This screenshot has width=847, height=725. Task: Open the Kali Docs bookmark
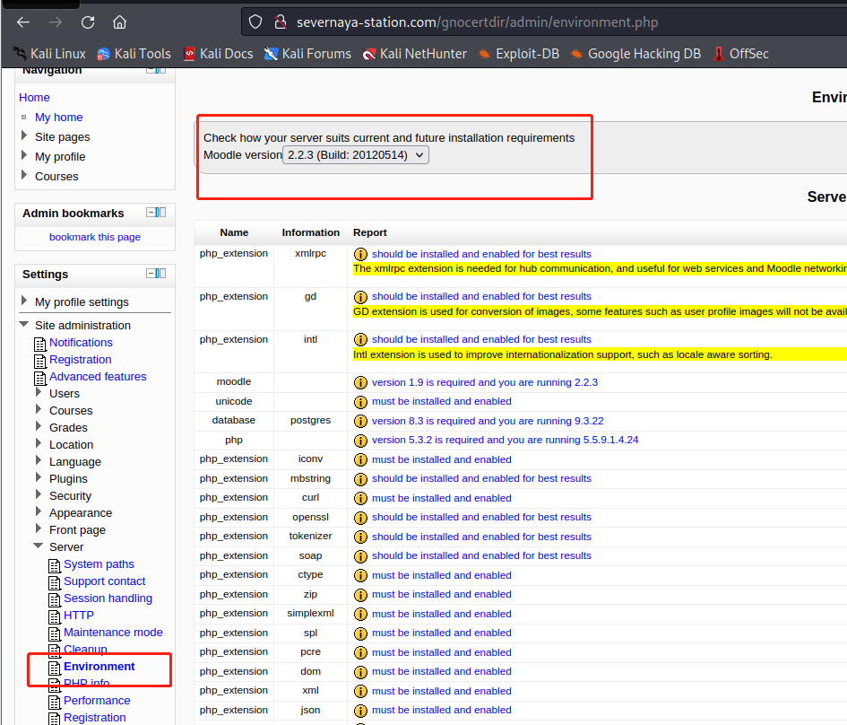219,54
